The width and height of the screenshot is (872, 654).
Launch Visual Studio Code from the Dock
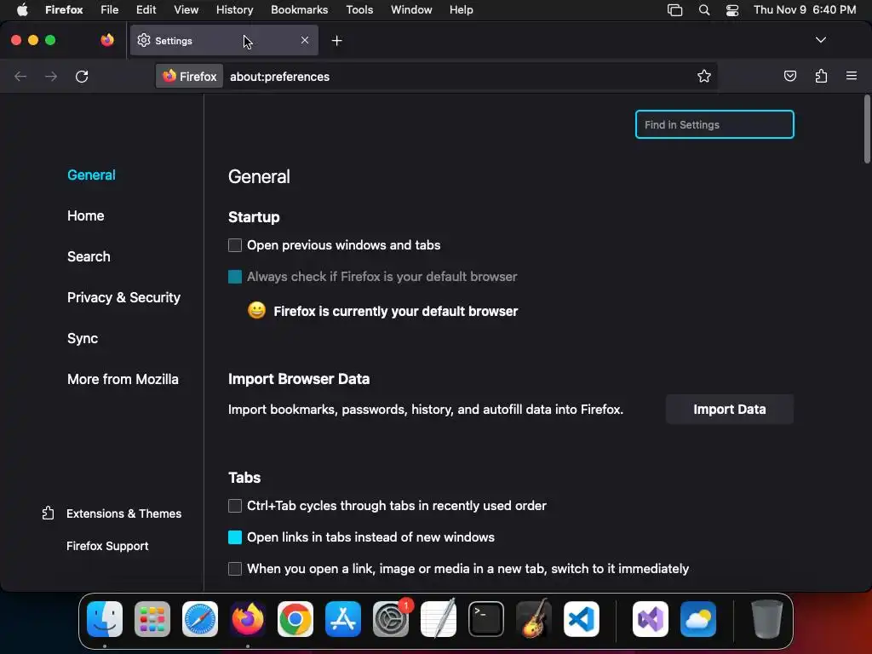click(x=581, y=619)
